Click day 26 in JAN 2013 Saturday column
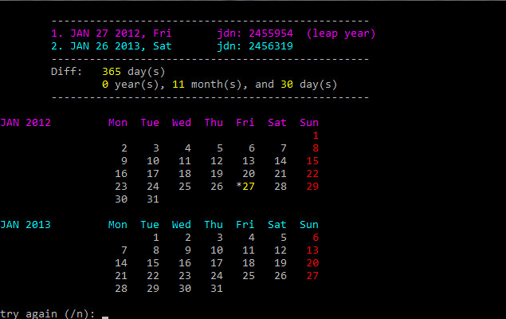 coord(280,276)
